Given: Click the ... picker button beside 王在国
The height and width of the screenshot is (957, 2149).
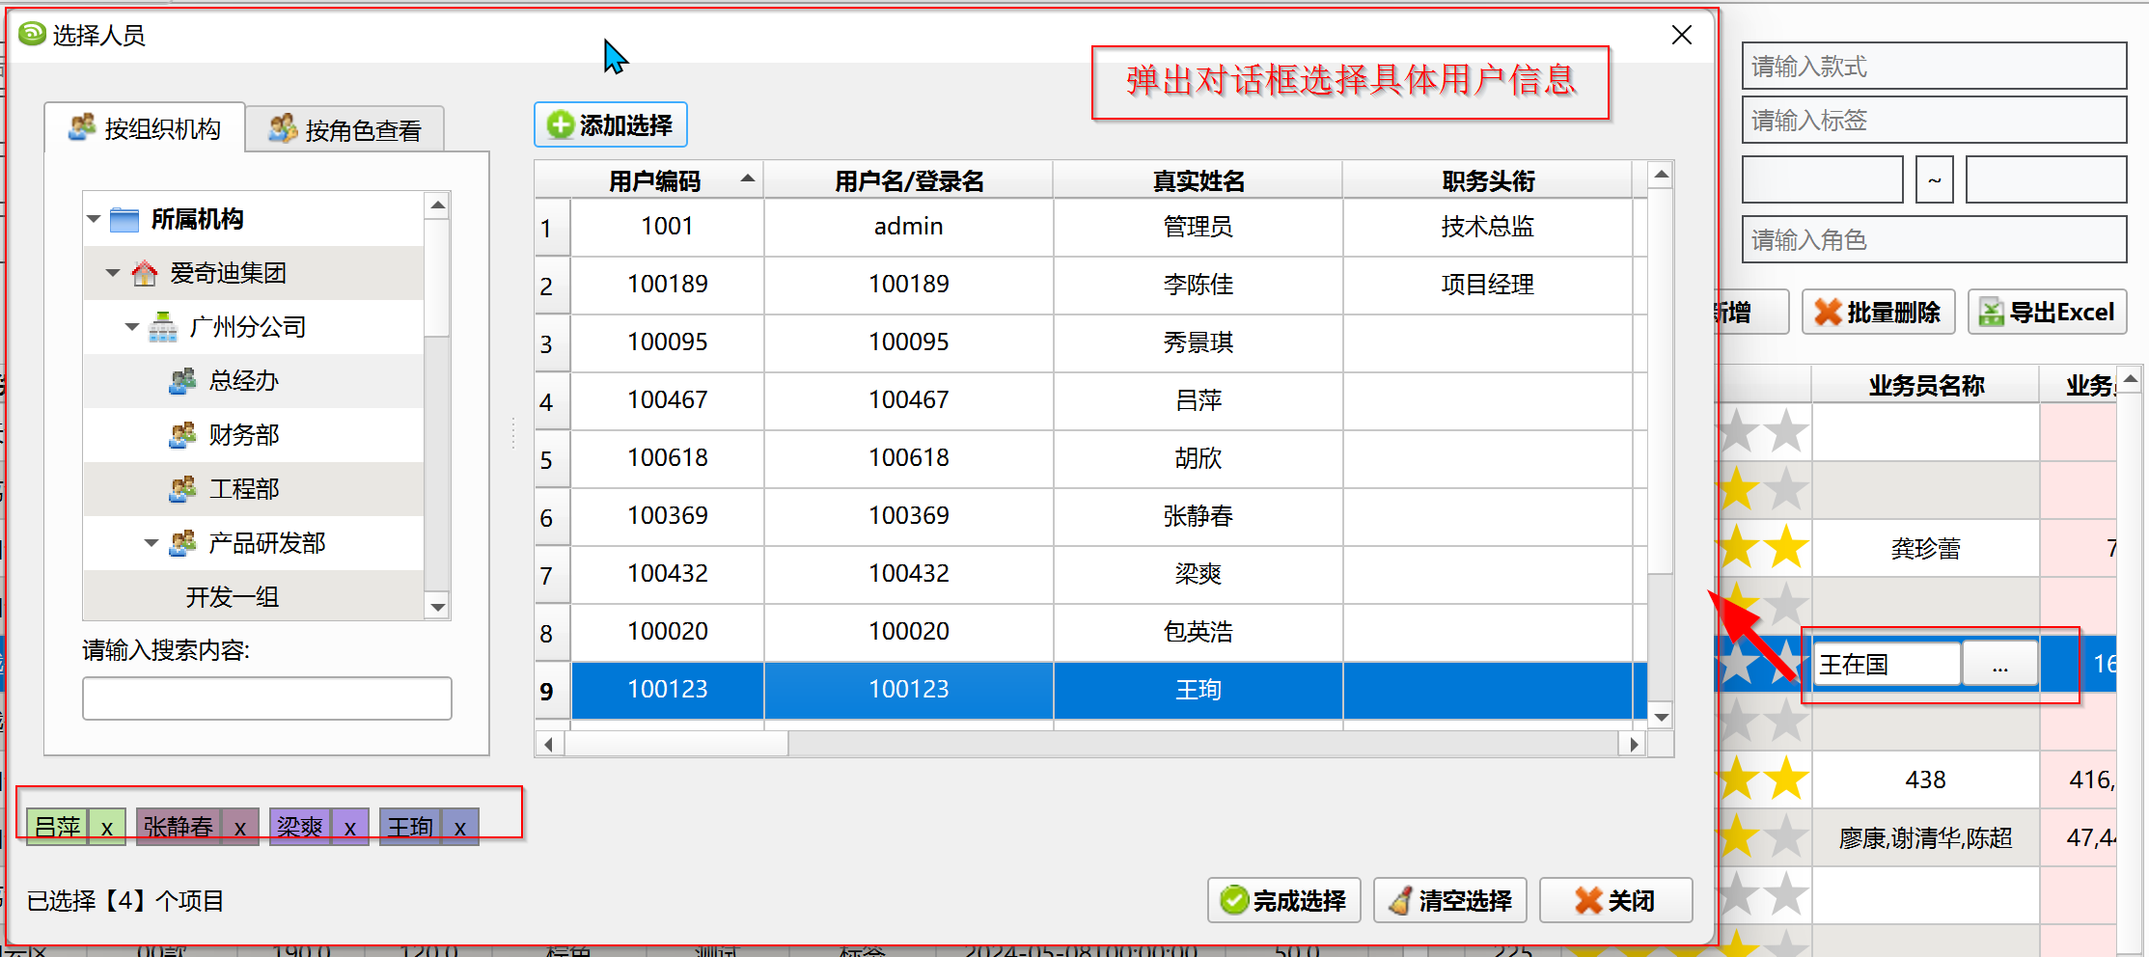Looking at the screenshot, I should tap(2000, 664).
